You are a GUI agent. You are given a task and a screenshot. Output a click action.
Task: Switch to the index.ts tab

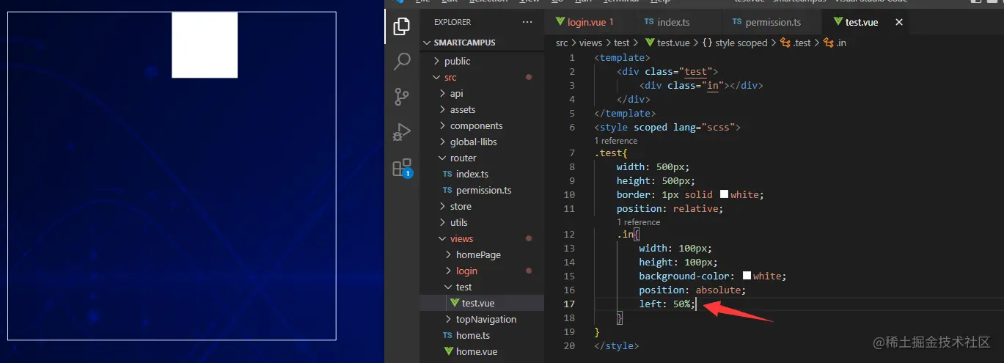pos(673,22)
